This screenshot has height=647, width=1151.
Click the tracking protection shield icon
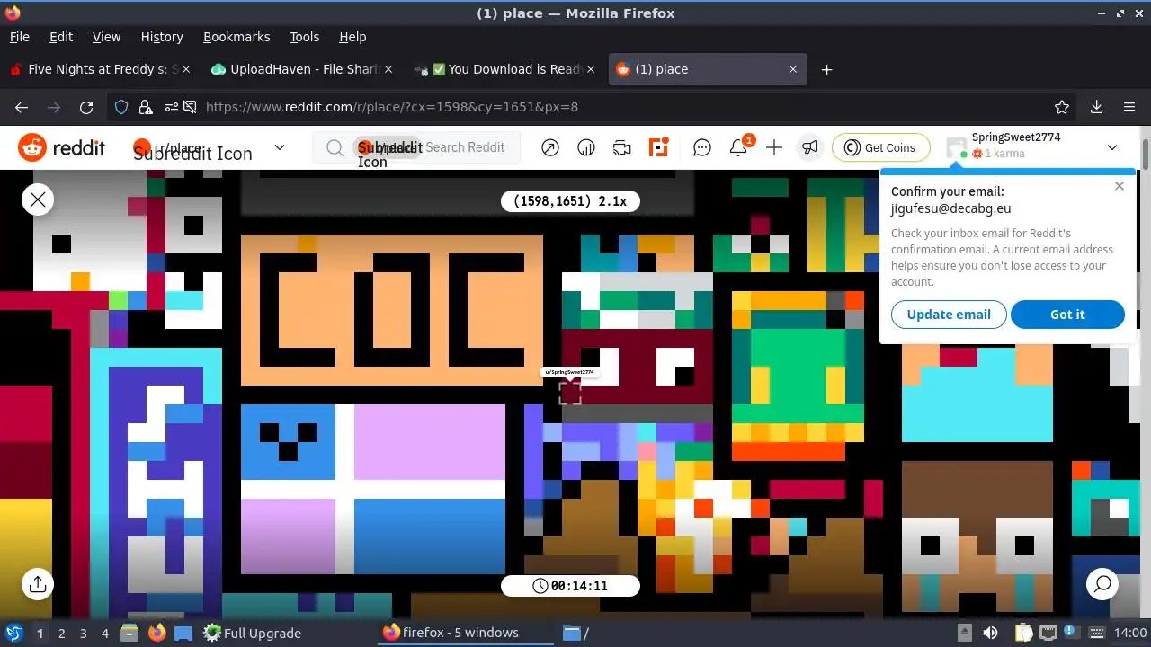(x=121, y=107)
